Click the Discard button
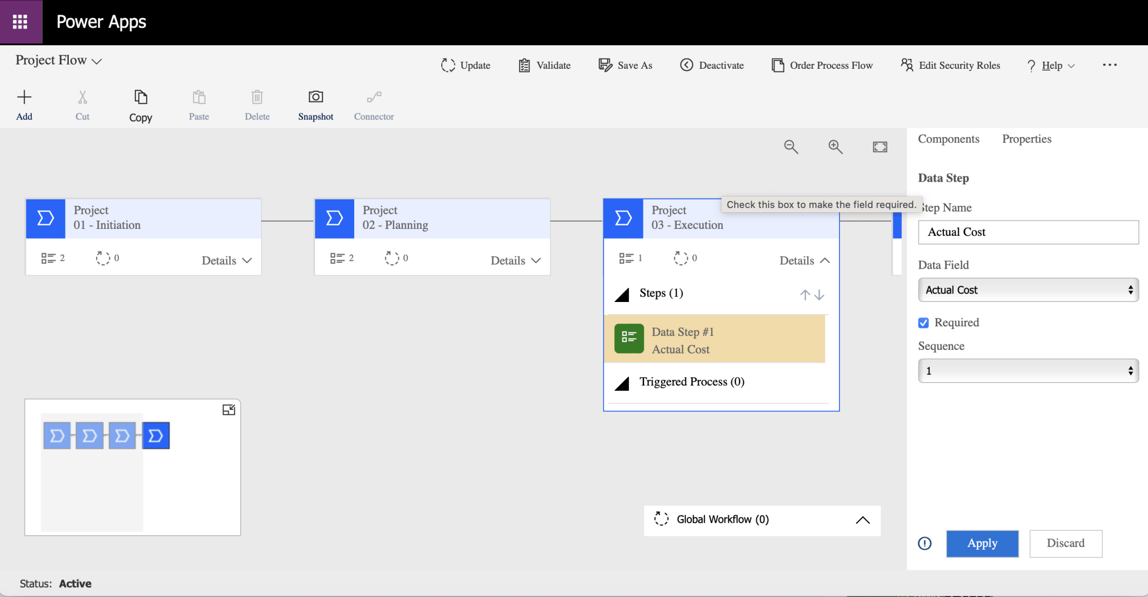Image resolution: width=1148 pixels, height=597 pixels. point(1065,543)
